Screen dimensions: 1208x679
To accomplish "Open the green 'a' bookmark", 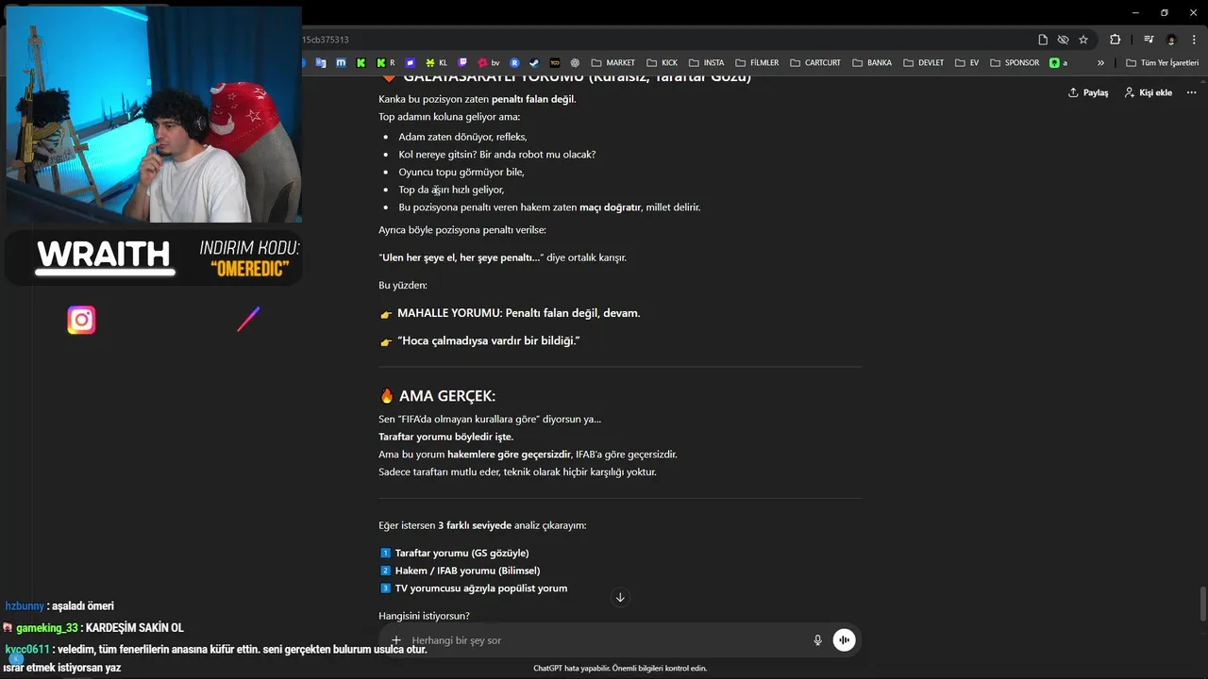I will click(x=1058, y=63).
